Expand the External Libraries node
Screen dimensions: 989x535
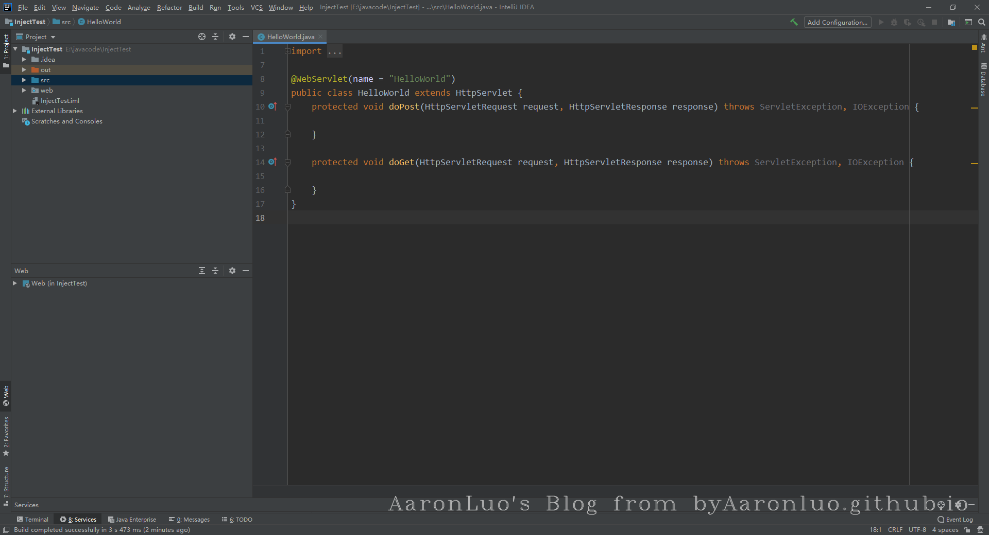click(15, 111)
